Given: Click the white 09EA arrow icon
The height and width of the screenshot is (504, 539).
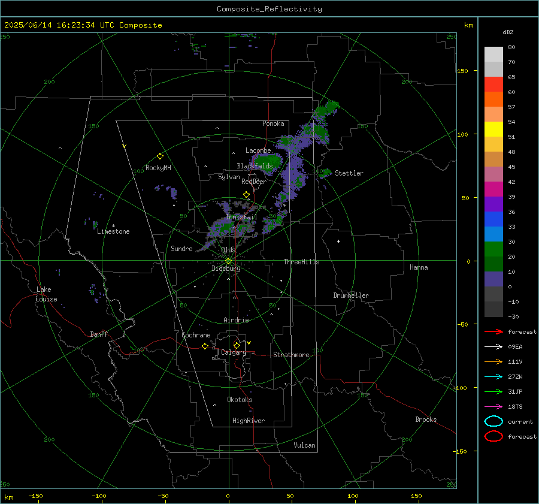Looking at the screenshot, I should [x=493, y=346].
